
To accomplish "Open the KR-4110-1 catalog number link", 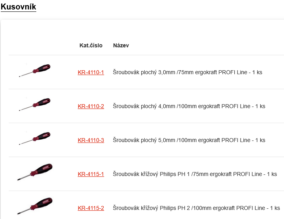I will 91,73.
